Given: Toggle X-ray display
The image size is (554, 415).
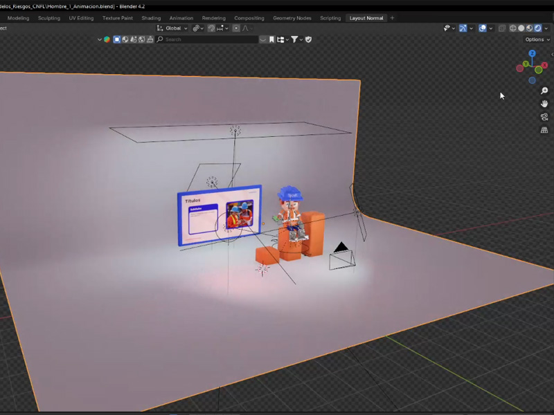Looking at the screenshot, I should [x=502, y=28].
